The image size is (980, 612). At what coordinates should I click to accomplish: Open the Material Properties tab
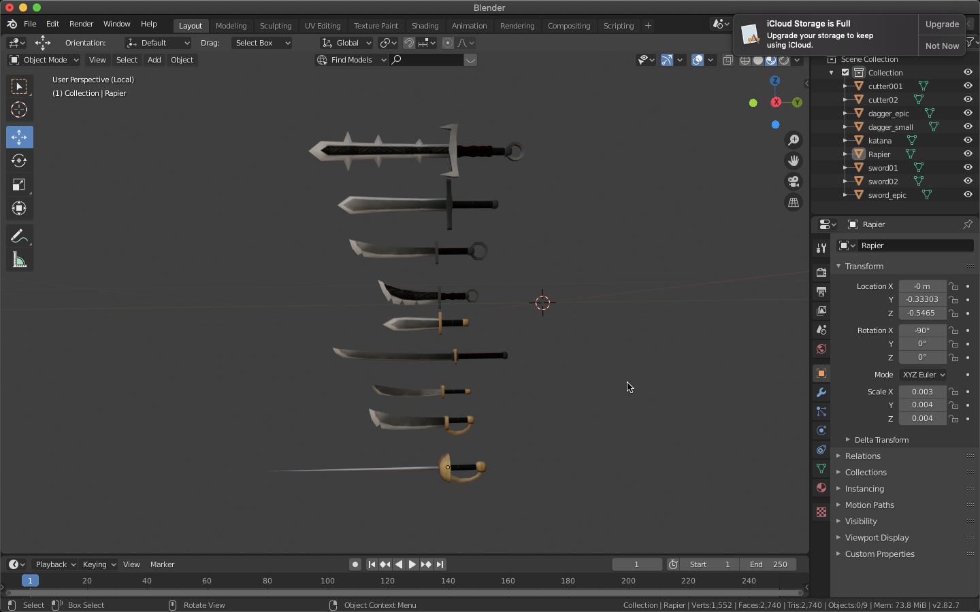click(x=821, y=488)
